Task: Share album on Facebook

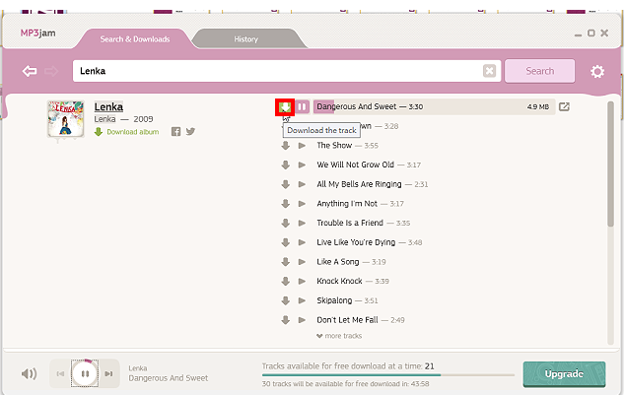Action: (x=175, y=132)
